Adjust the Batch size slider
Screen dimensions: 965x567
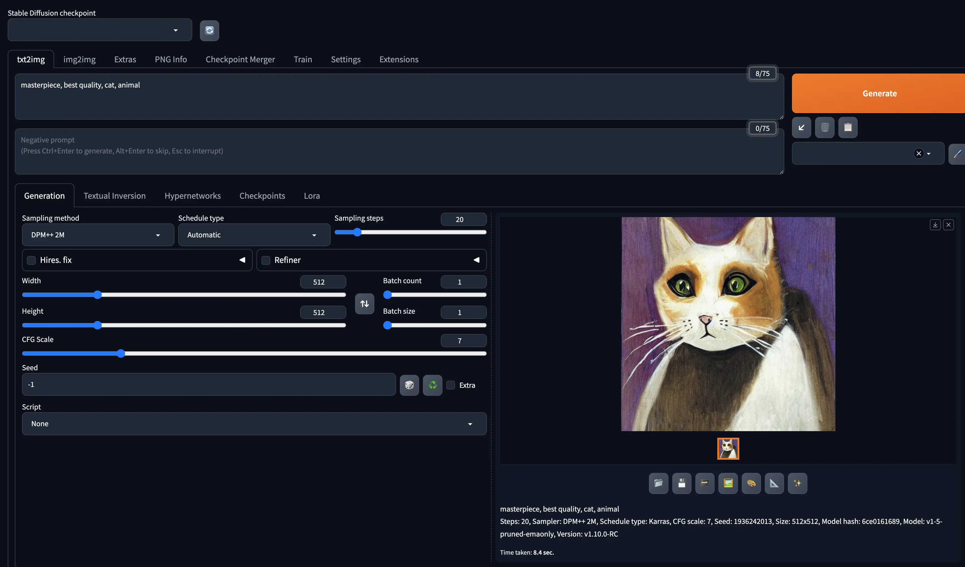(435, 325)
